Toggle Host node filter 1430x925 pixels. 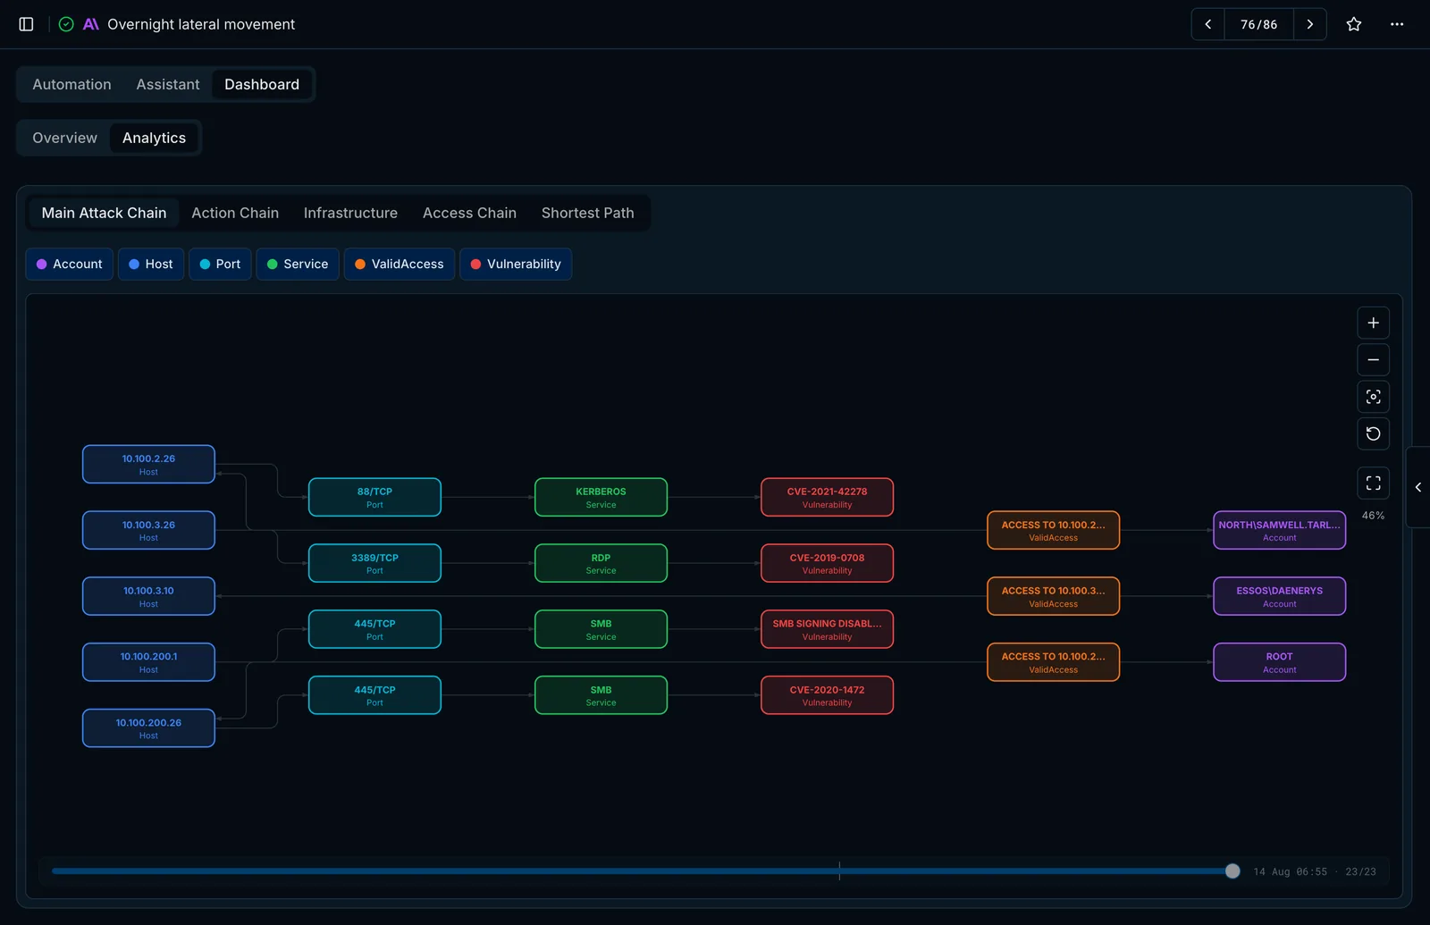[x=151, y=264]
